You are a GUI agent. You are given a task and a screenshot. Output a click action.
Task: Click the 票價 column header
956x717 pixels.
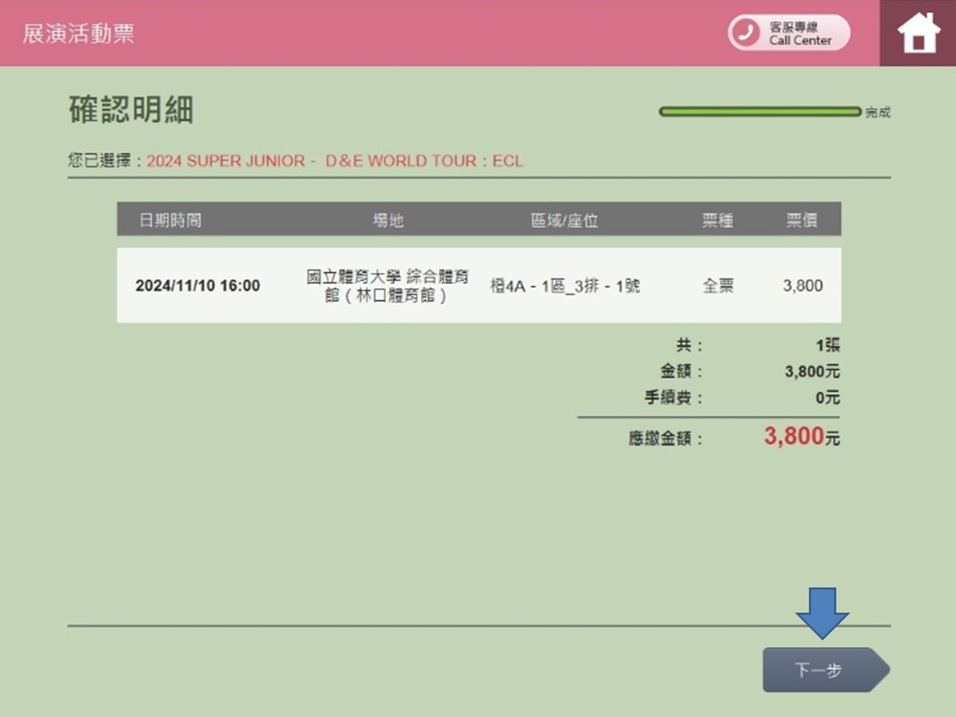click(802, 221)
